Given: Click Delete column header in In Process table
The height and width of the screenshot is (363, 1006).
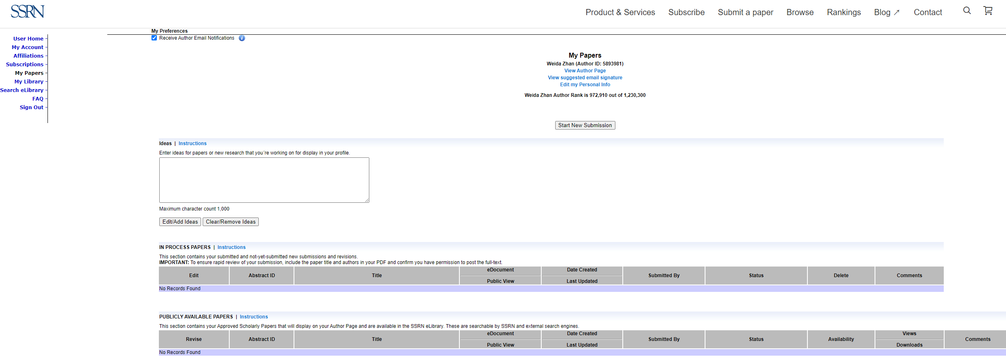Looking at the screenshot, I should tap(841, 276).
